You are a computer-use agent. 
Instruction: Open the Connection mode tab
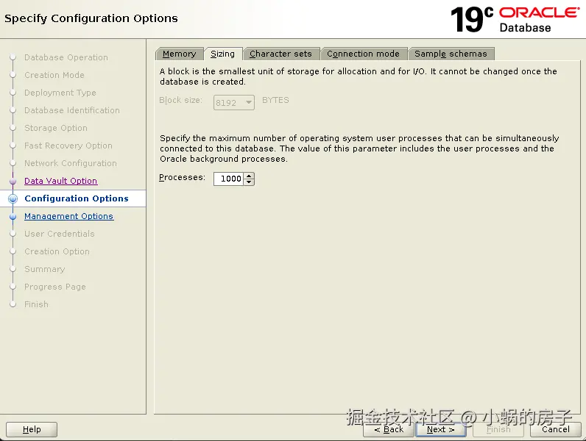[363, 54]
